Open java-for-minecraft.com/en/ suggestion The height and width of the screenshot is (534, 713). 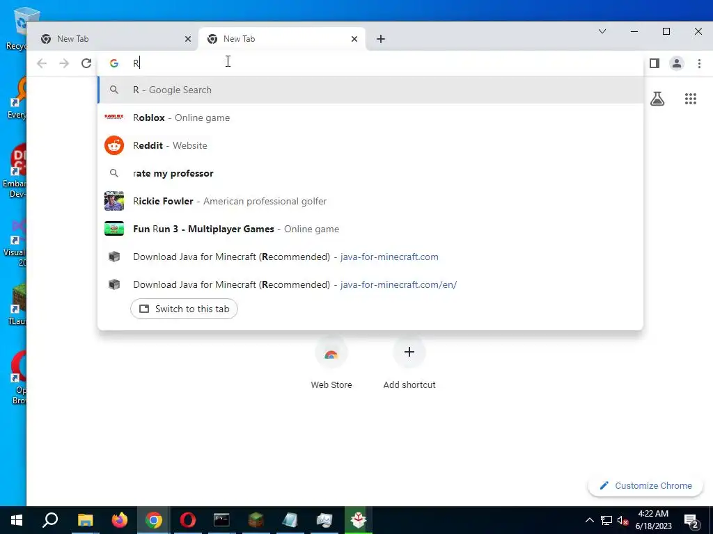[370, 284]
